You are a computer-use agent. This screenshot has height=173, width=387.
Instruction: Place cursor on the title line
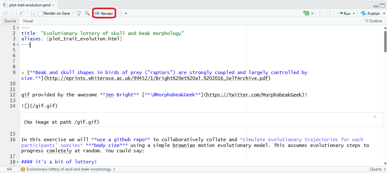pyautogui.click(x=103, y=33)
